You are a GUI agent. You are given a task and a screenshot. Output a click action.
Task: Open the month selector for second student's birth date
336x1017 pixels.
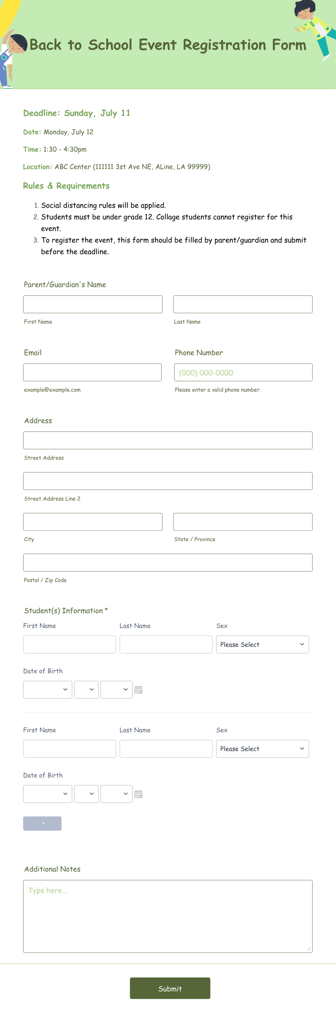click(47, 794)
